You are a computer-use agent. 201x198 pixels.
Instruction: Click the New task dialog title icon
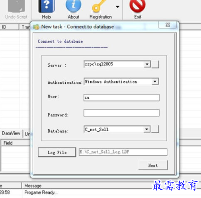[36, 27]
